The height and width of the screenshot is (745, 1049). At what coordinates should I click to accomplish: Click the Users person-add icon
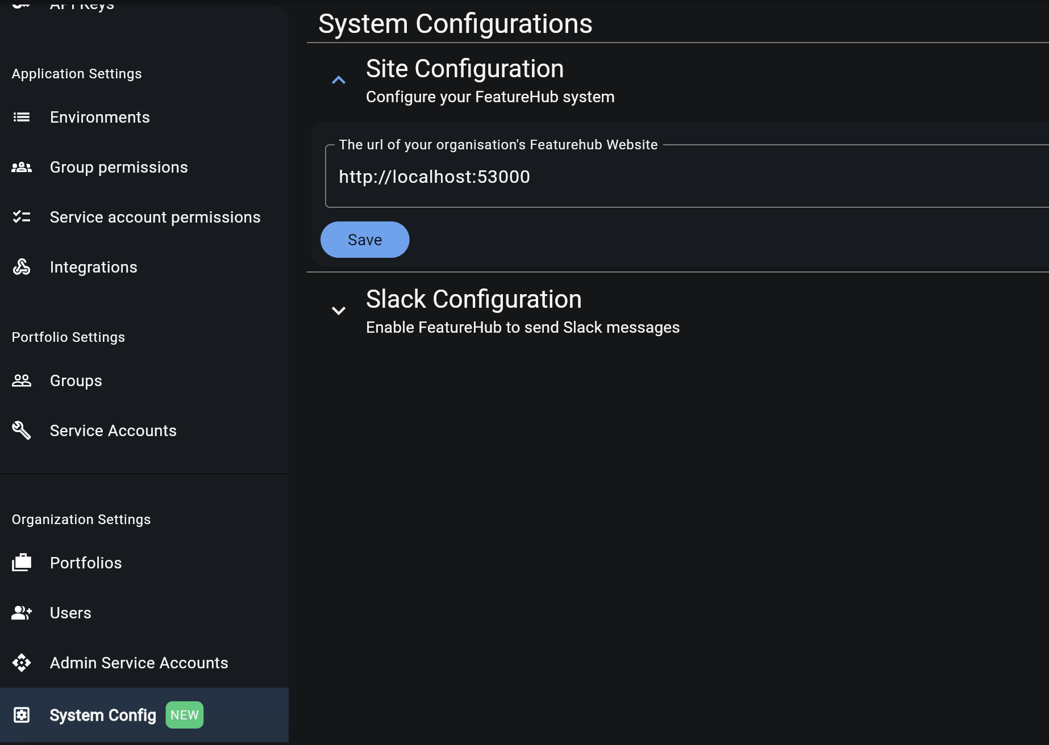[x=21, y=612]
